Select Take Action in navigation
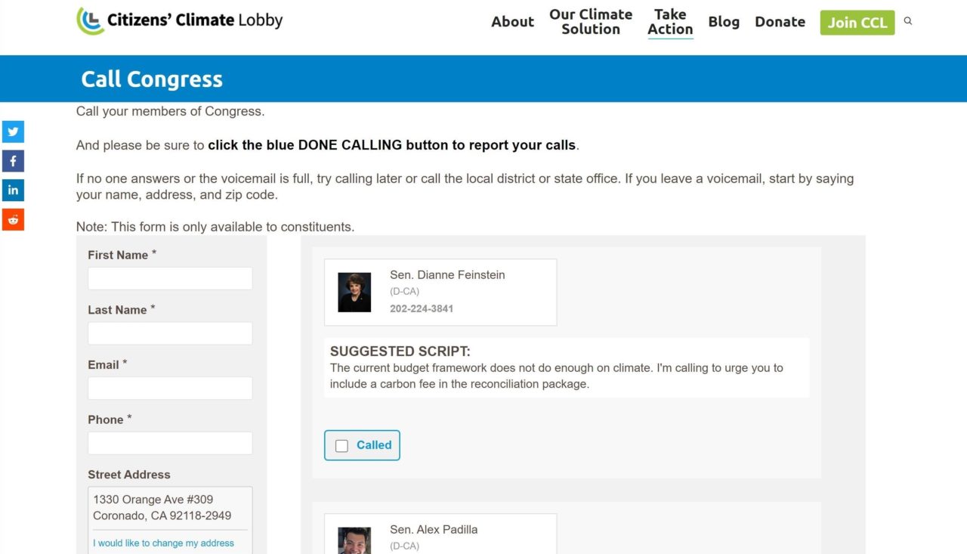This screenshot has width=967, height=554. coord(670,22)
